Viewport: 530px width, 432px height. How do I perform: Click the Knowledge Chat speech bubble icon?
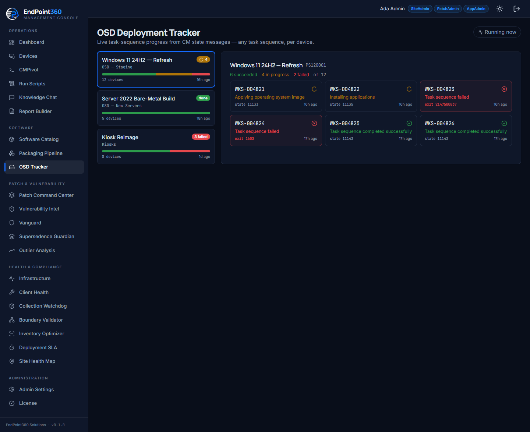(x=12, y=98)
